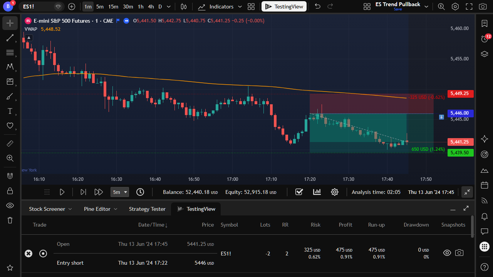493x277 pixels.
Task: Switch to the Strategy Tester tab
Action: pos(147,209)
